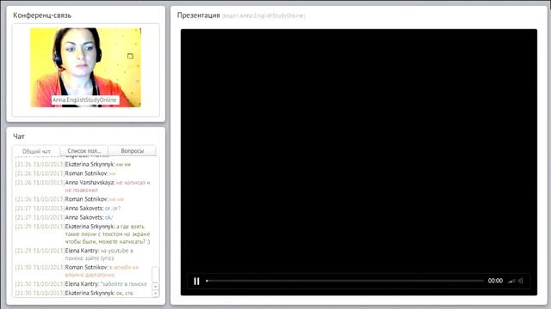Click the Anna Varshavskaya chat message

[83, 186]
